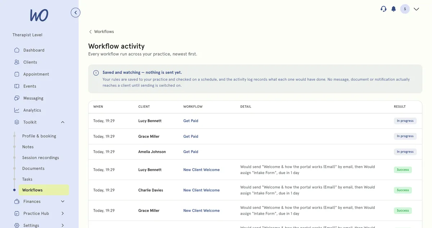Click the Analytics chart icon

pyautogui.click(x=17, y=110)
